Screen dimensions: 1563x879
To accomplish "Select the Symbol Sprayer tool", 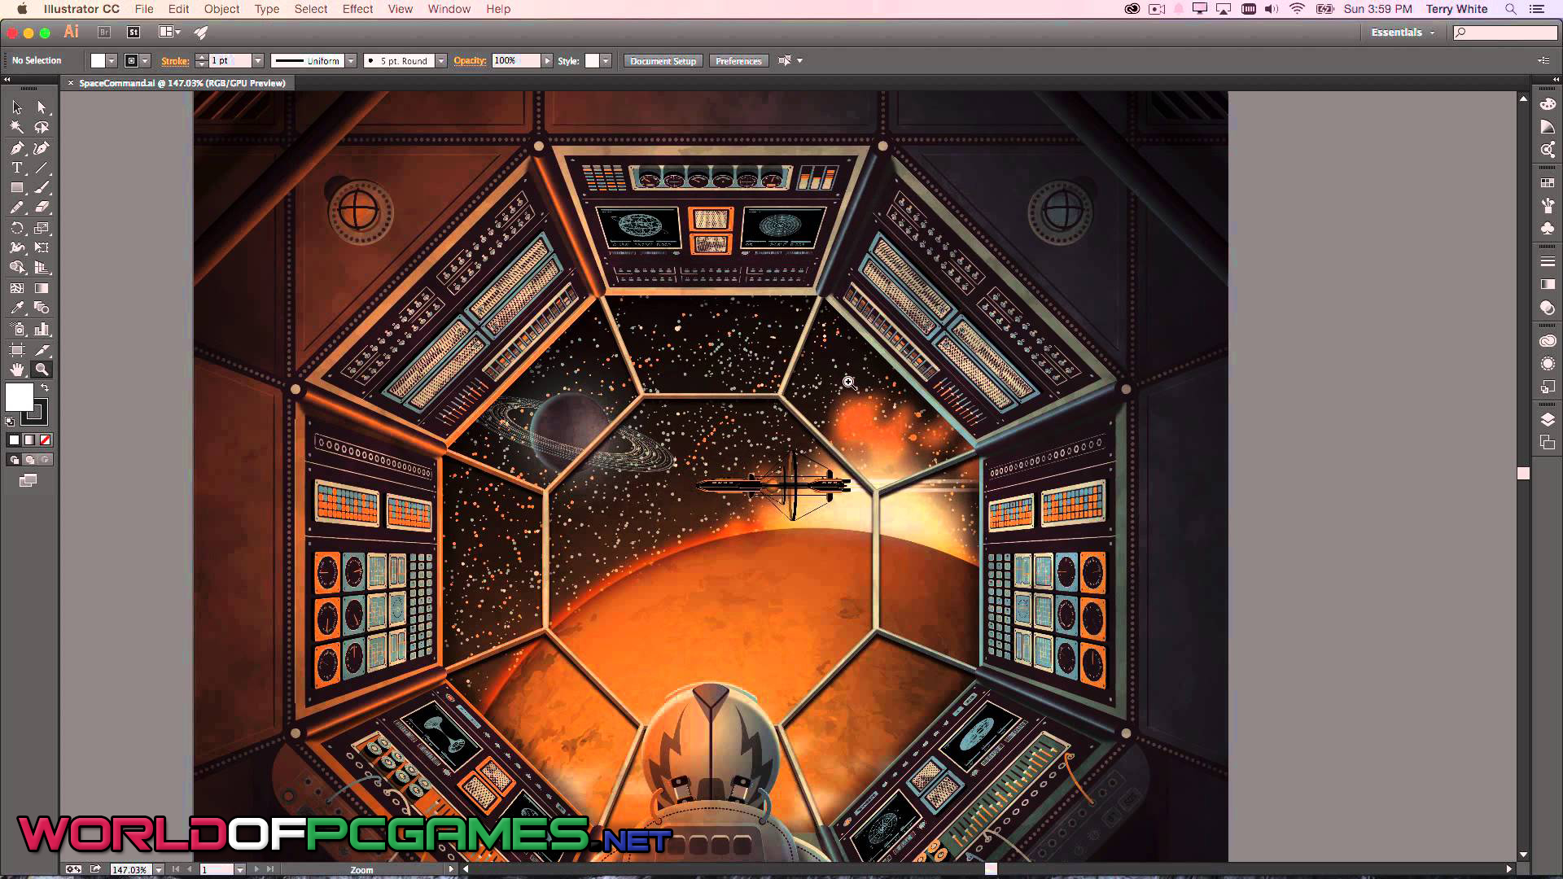I will click(17, 329).
